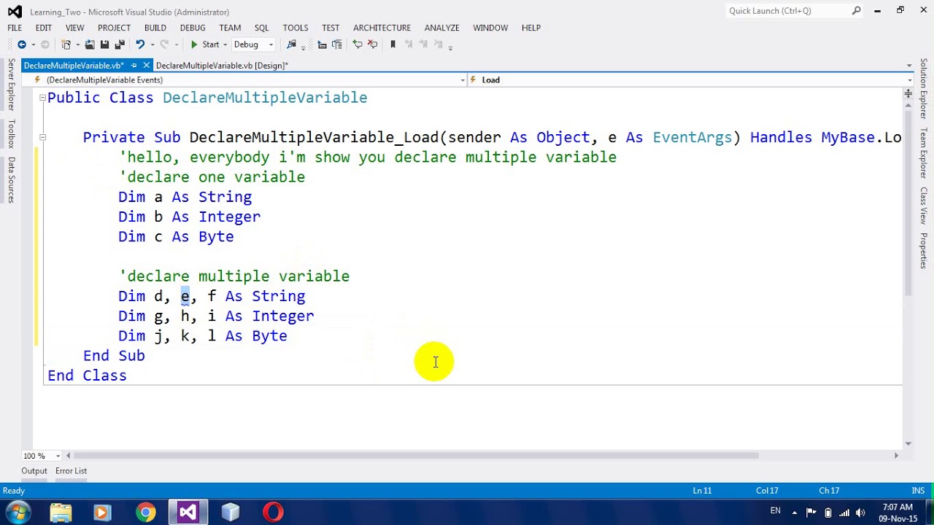
Task: Open the TEAM menu
Action: point(230,28)
